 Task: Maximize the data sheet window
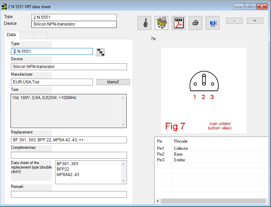[250, 6]
